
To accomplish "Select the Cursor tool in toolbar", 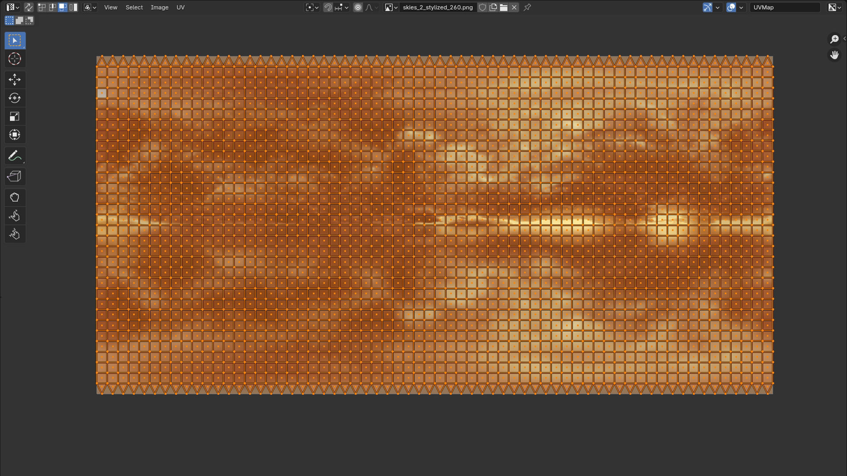I will tap(15, 59).
